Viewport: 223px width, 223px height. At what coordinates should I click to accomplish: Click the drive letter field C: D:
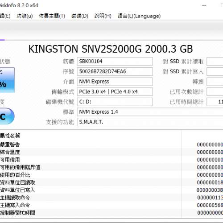pyautogui.click(x=115, y=102)
